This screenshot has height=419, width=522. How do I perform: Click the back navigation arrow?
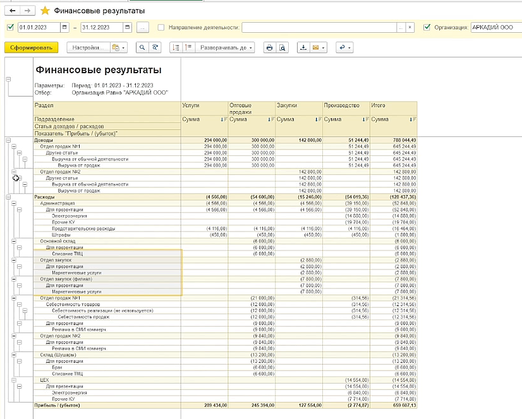(13, 11)
